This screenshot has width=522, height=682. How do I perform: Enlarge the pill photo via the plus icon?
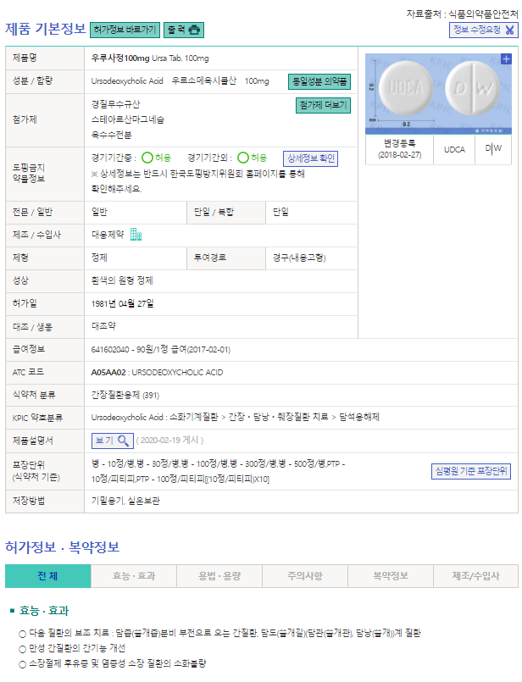coord(506,59)
